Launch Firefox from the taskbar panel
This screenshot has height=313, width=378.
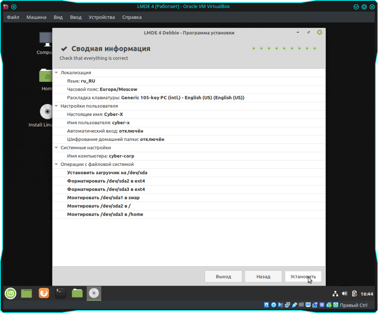pos(44,293)
